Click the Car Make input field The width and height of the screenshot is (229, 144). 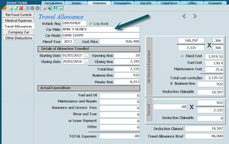pyautogui.click(x=100, y=29)
